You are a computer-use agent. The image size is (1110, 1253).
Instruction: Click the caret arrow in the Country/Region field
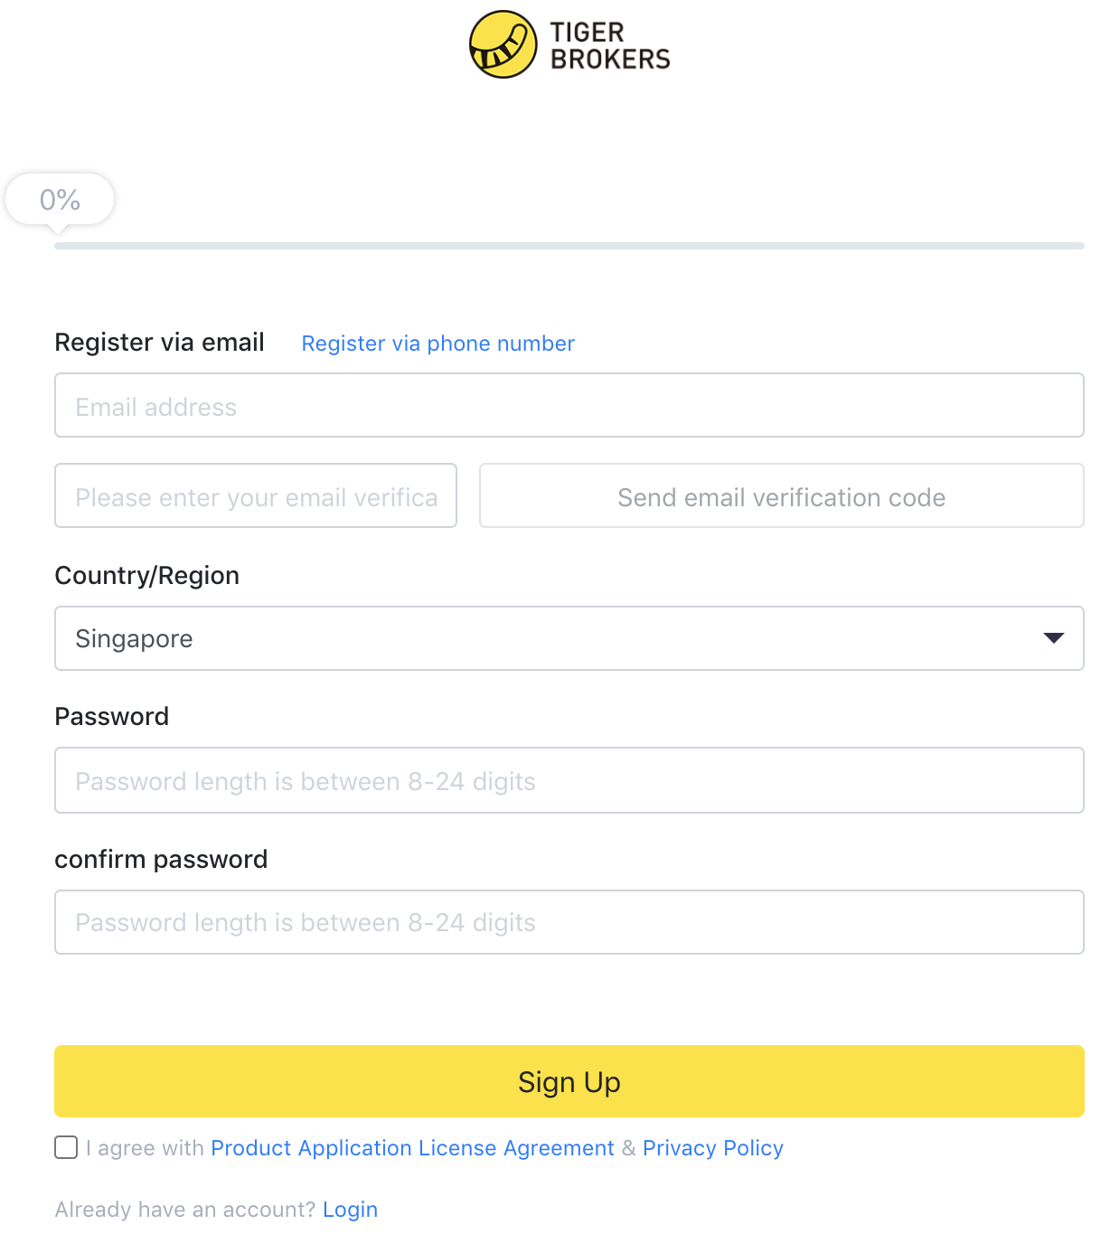click(x=1053, y=638)
